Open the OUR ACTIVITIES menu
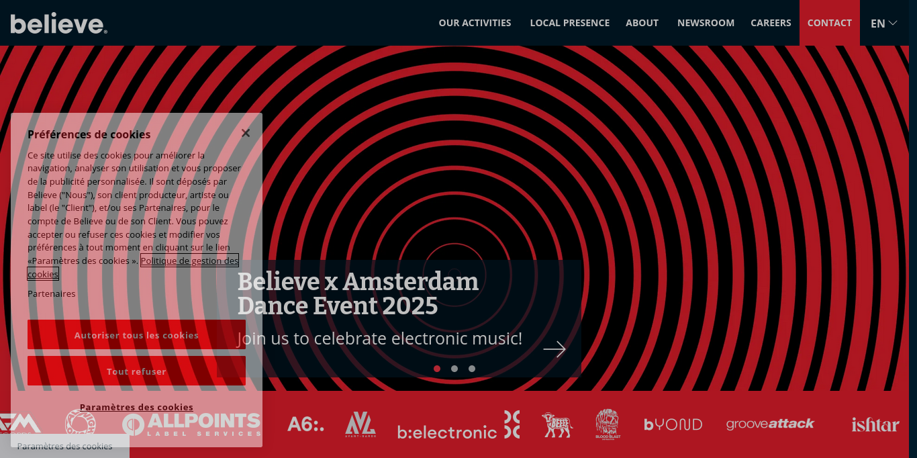Image resolution: width=917 pixels, height=458 pixels. point(475,22)
